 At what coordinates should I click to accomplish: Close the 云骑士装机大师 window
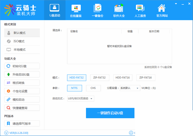tap(189, 4)
